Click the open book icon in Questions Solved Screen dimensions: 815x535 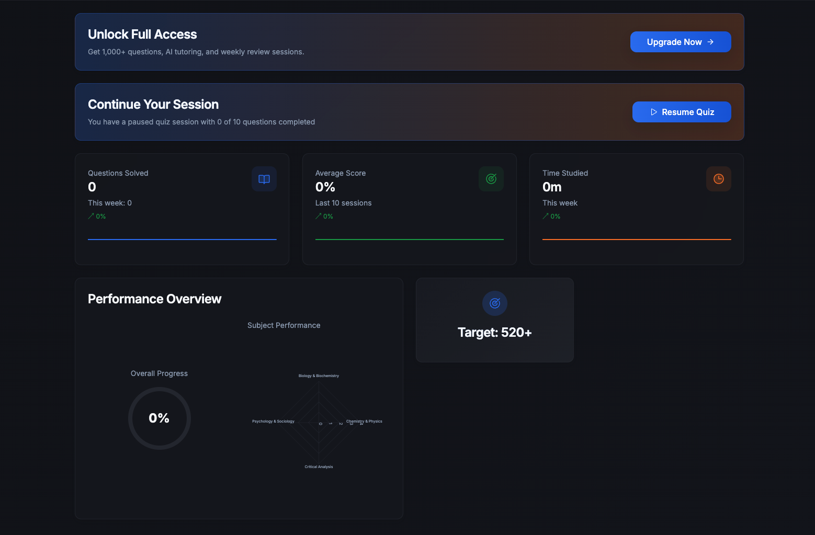point(264,179)
